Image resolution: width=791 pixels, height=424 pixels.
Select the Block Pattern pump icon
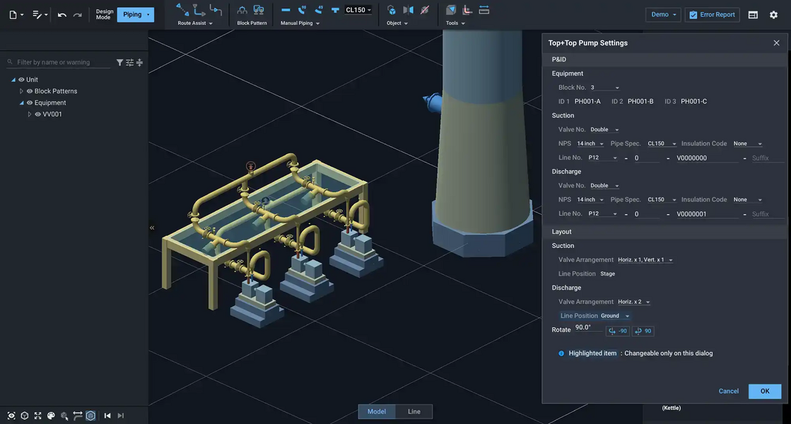pos(259,10)
